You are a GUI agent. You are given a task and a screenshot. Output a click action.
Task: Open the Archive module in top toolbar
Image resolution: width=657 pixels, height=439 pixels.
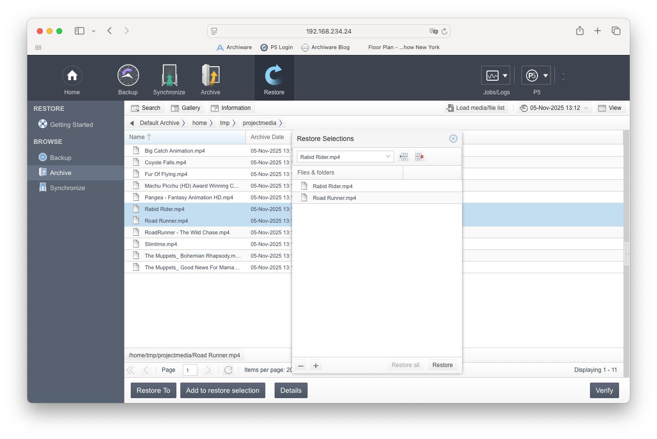pyautogui.click(x=210, y=75)
